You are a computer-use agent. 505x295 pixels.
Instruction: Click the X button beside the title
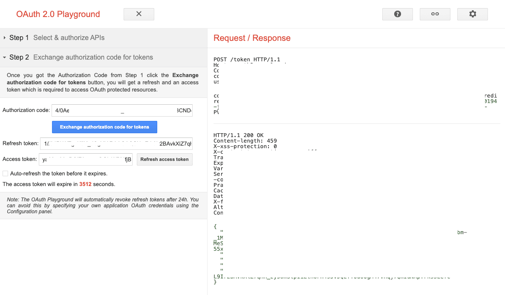pos(139,14)
